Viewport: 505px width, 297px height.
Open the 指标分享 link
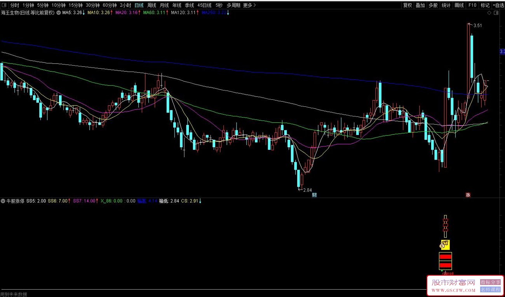pos(490,282)
